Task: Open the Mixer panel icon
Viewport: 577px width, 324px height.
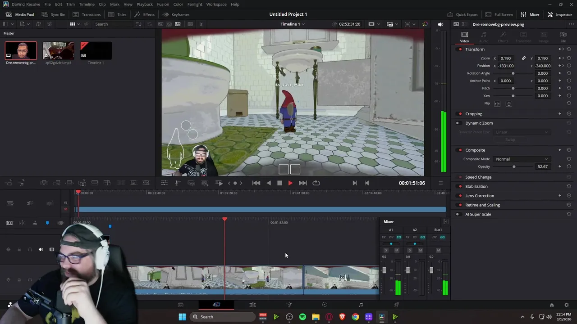Action: coord(523,14)
